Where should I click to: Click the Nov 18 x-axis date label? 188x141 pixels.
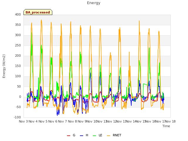(170, 121)
